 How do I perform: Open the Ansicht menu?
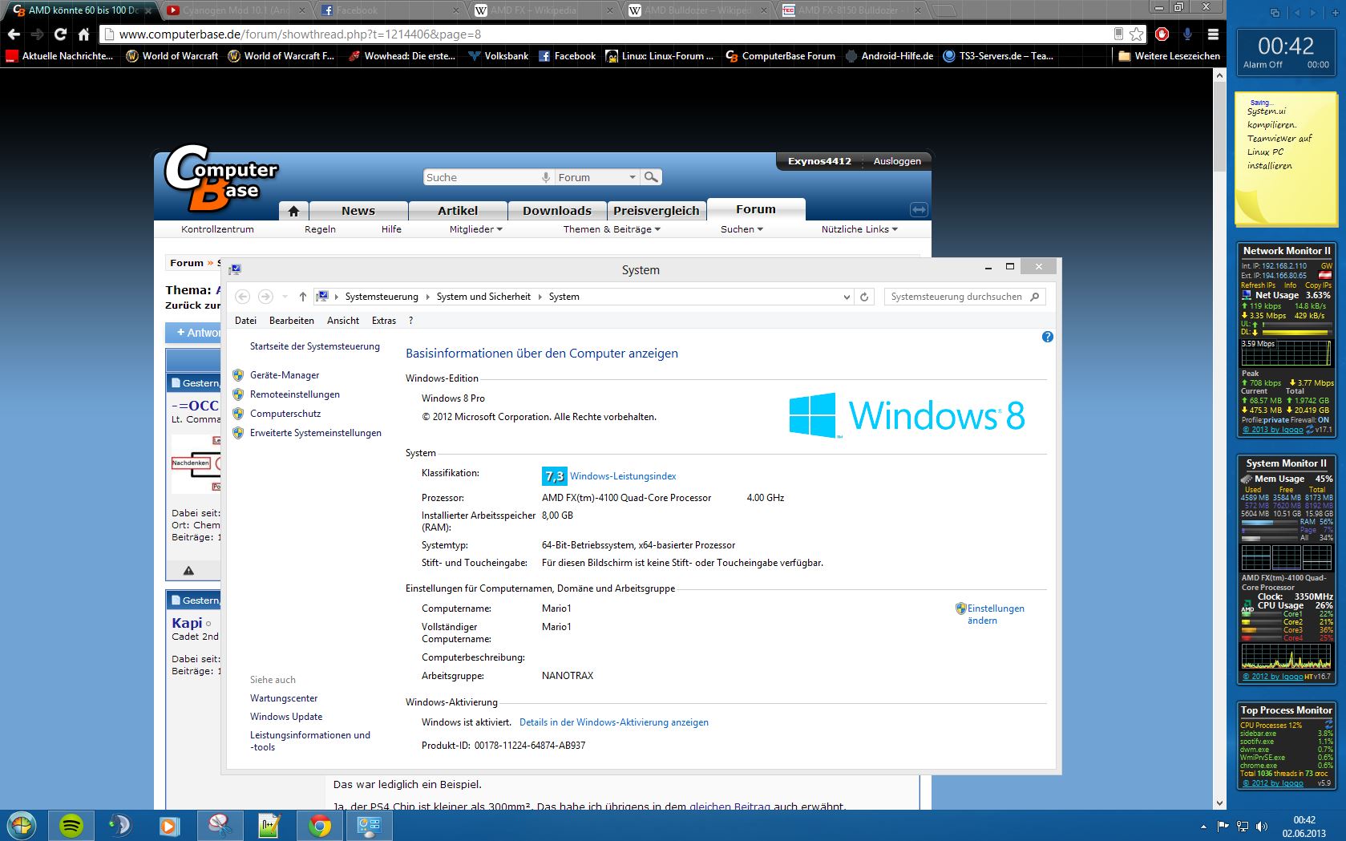pos(343,321)
